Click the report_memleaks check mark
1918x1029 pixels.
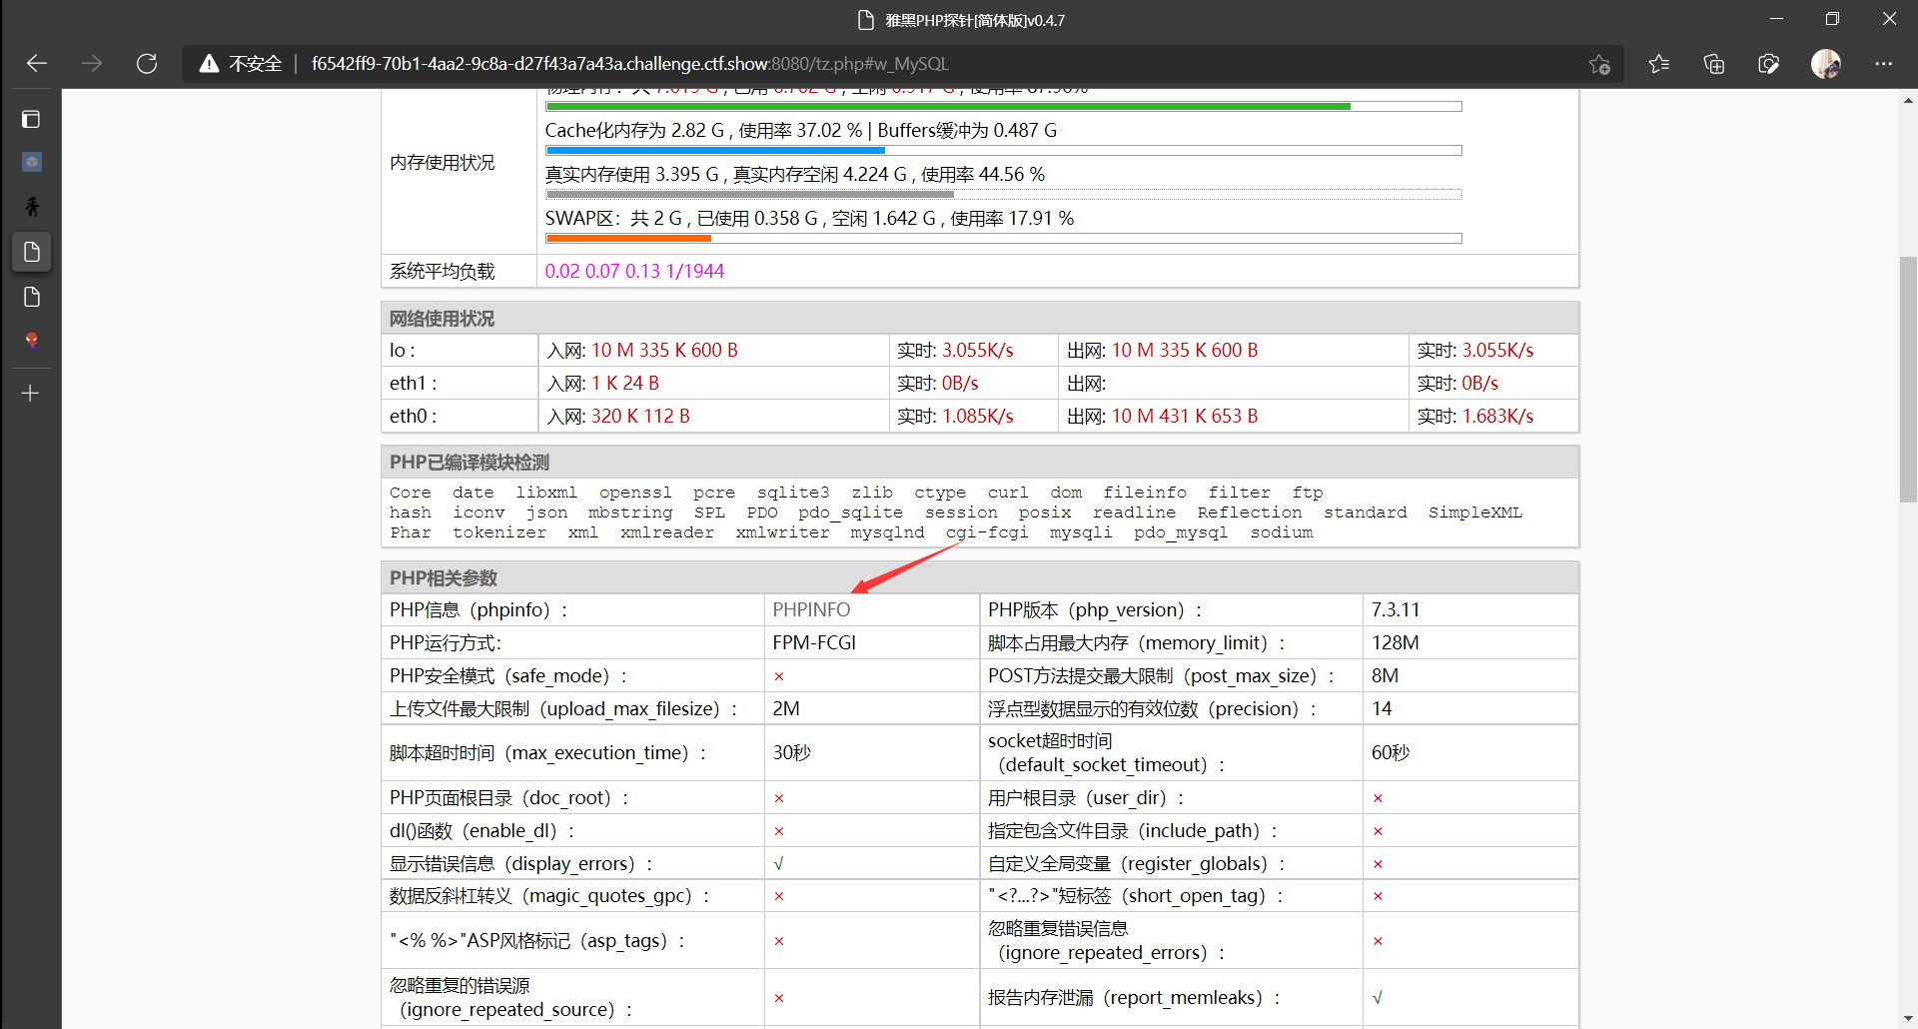[1378, 998]
